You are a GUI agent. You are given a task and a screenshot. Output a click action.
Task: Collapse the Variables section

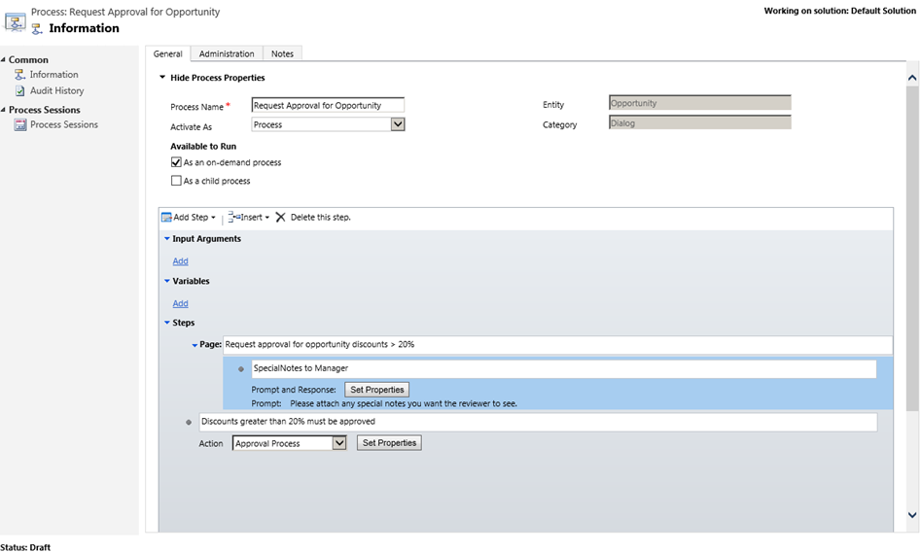tap(167, 281)
